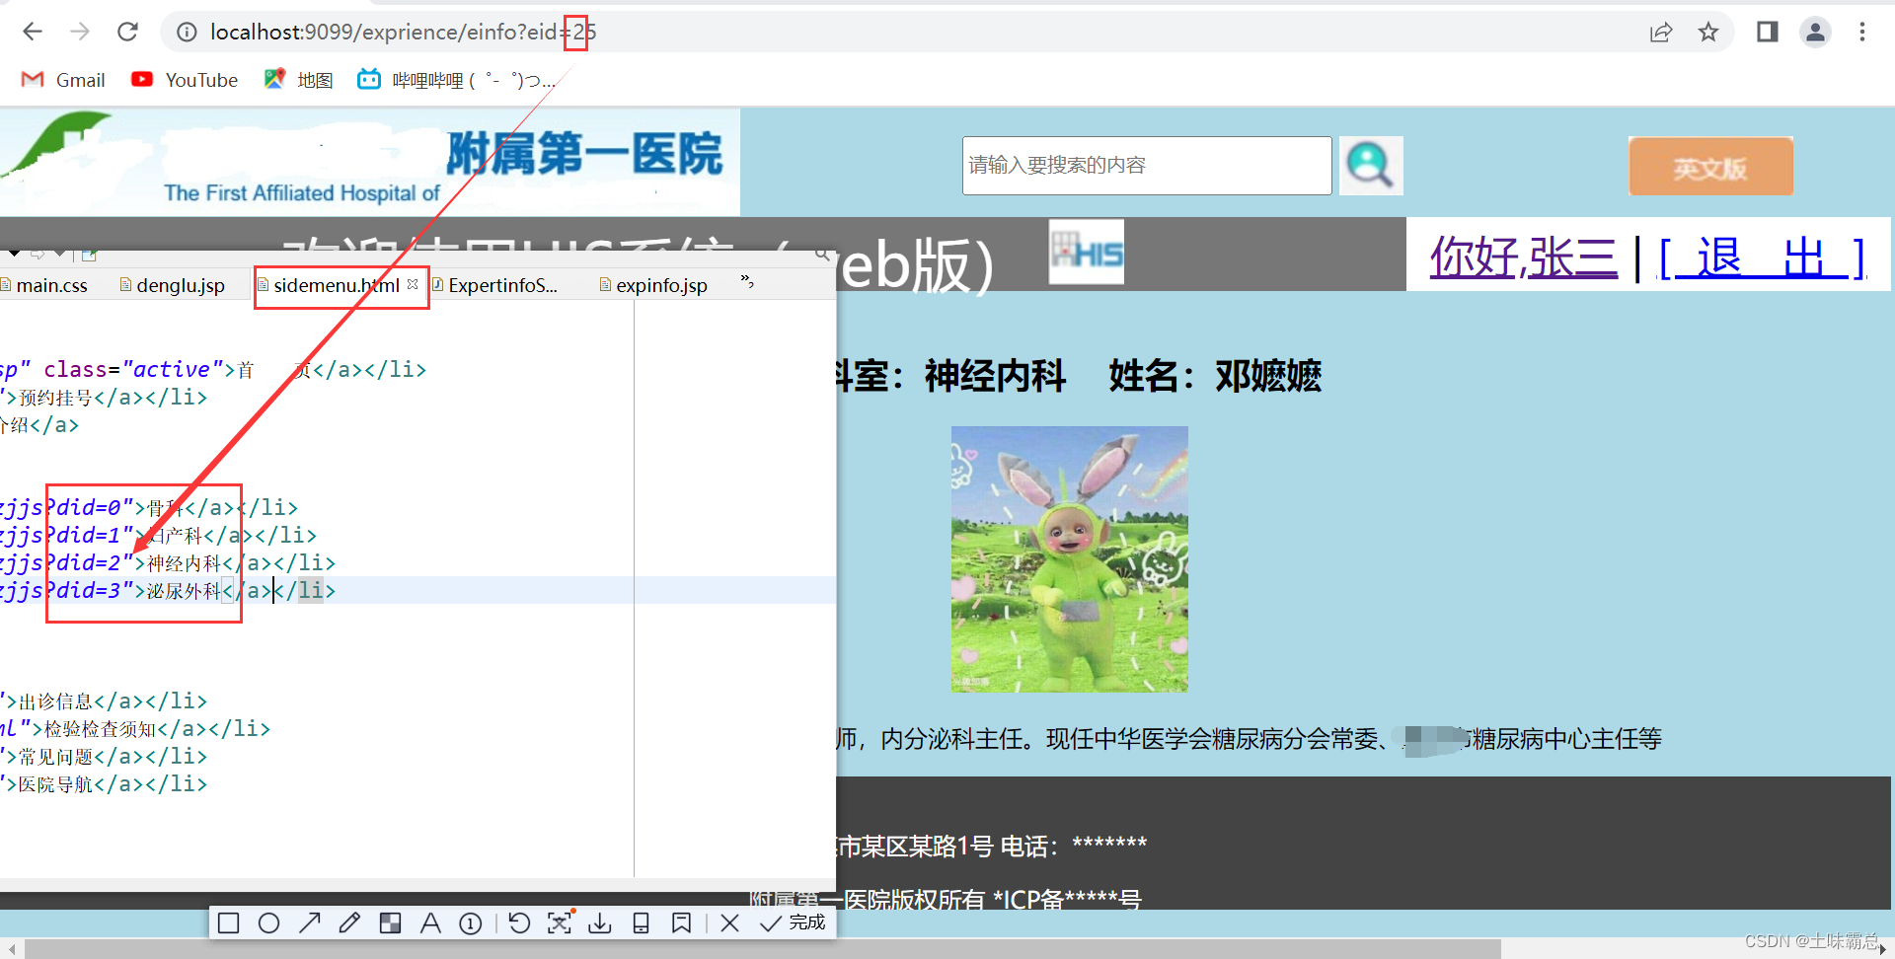Focus the hospital site search box
This screenshot has height=959, width=1895.
point(1147,166)
